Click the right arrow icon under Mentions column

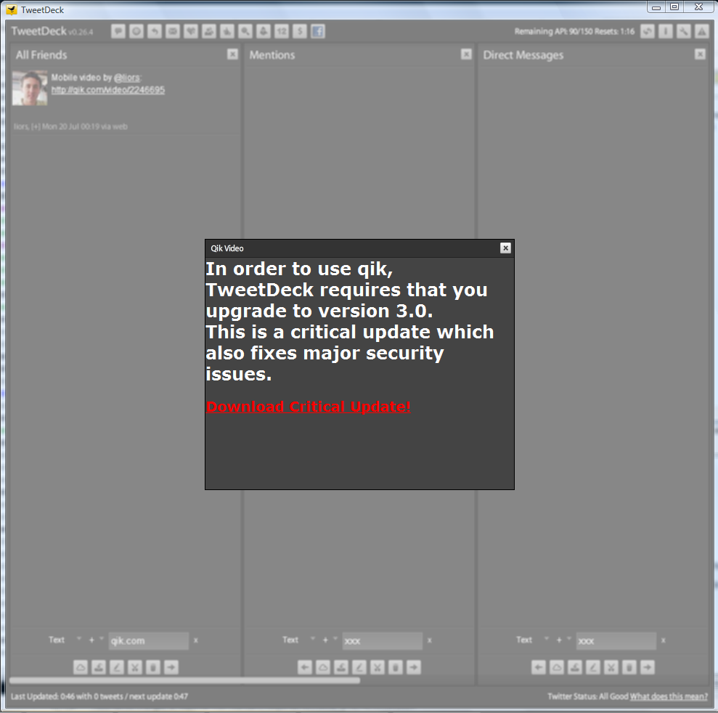(414, 667)
